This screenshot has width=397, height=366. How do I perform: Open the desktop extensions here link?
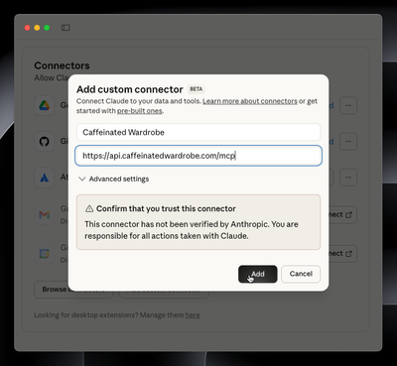(x=193, y=315)
